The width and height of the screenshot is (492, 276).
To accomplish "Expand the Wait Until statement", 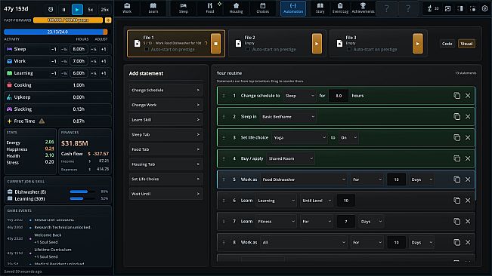I will pos(166,194).
